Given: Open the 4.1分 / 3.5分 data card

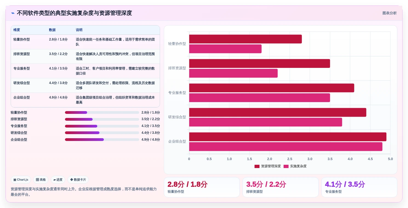Looking at the screenshot, I should [359, 187].
